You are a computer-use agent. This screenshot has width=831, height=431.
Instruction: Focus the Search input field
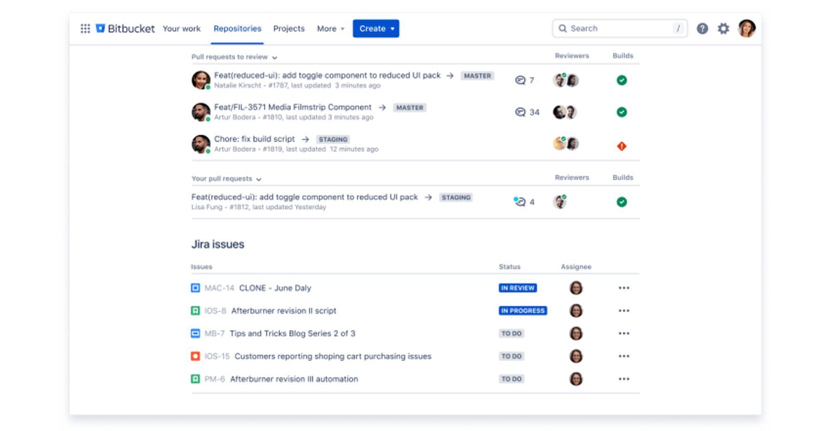(x=619, y=29)
